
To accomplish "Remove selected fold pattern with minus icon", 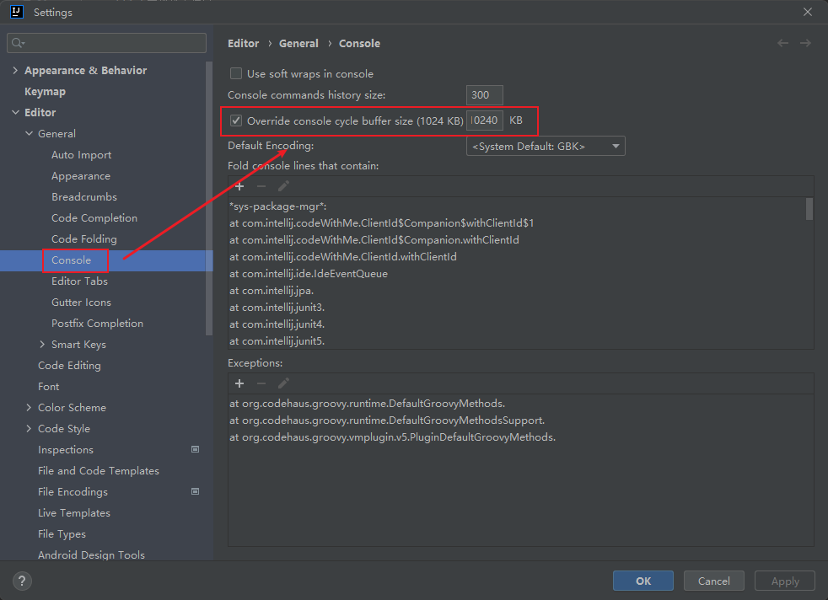I will (261, 186).
